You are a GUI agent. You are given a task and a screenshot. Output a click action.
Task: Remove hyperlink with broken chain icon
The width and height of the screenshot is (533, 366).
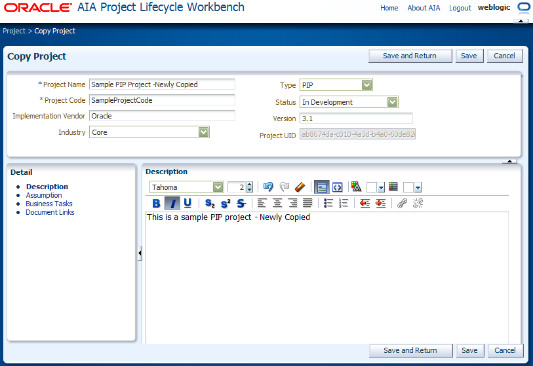click(x=418, y=204)
